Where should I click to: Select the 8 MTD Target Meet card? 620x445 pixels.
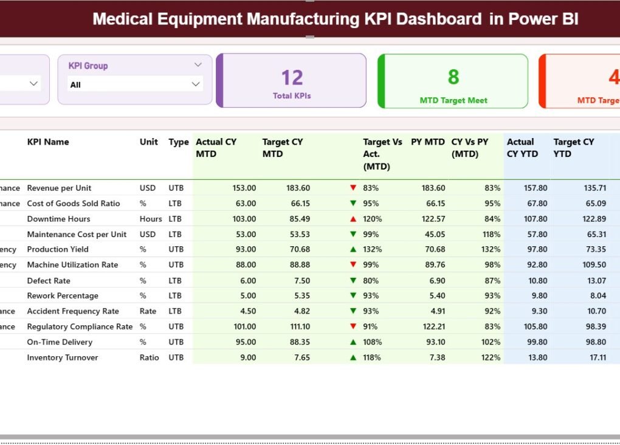[x=452, y=80]
